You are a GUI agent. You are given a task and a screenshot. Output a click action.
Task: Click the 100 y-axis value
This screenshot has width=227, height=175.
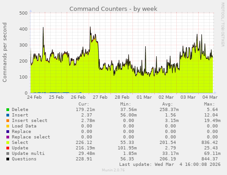(23, 77)
